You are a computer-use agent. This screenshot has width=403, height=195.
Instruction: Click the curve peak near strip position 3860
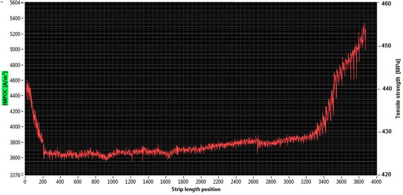pos(364,24)
